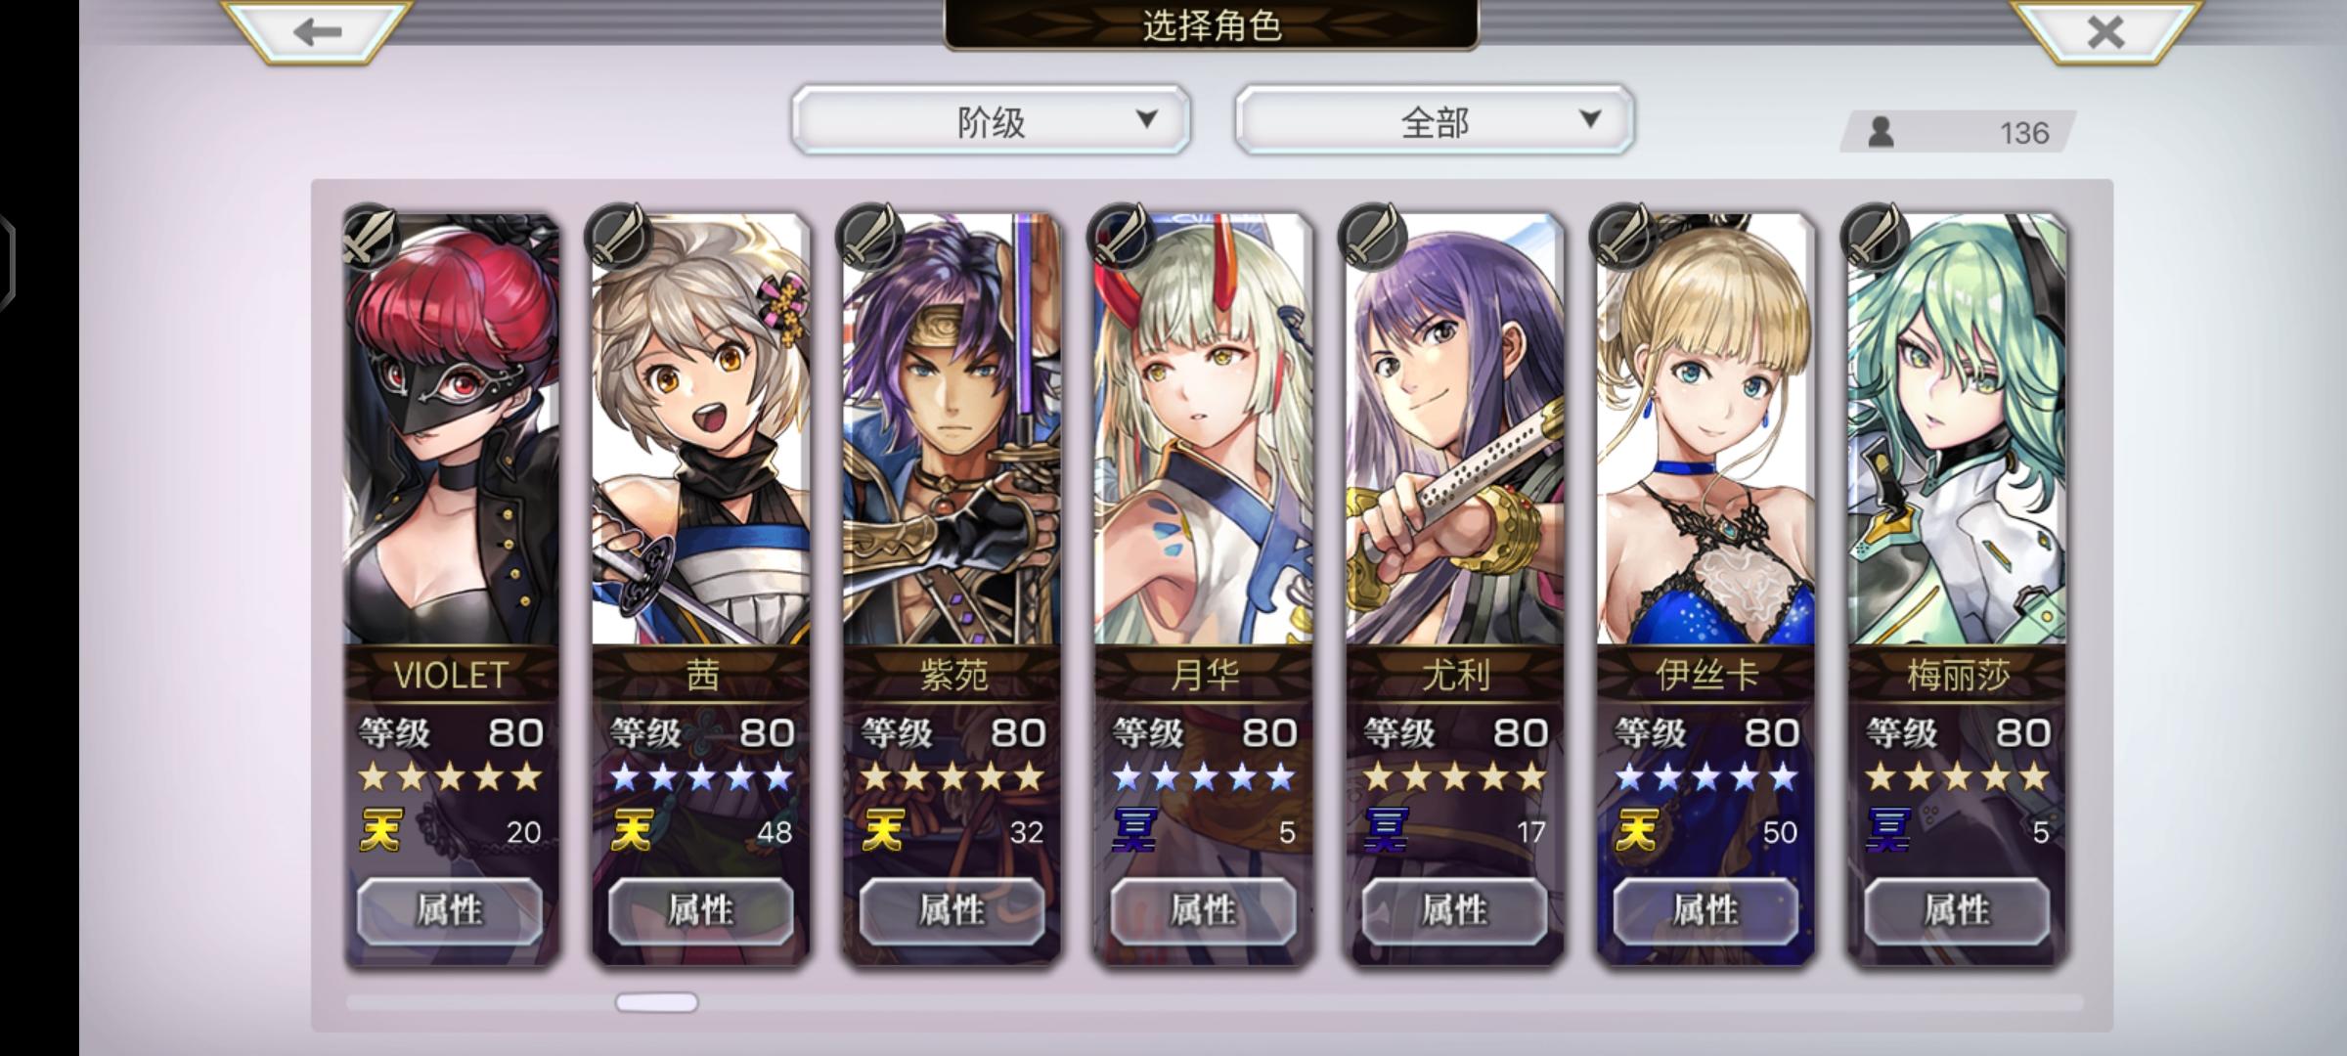Open 属性 for 梅丽莎
The image size is (2347, 1056).
pos(1957,910)
